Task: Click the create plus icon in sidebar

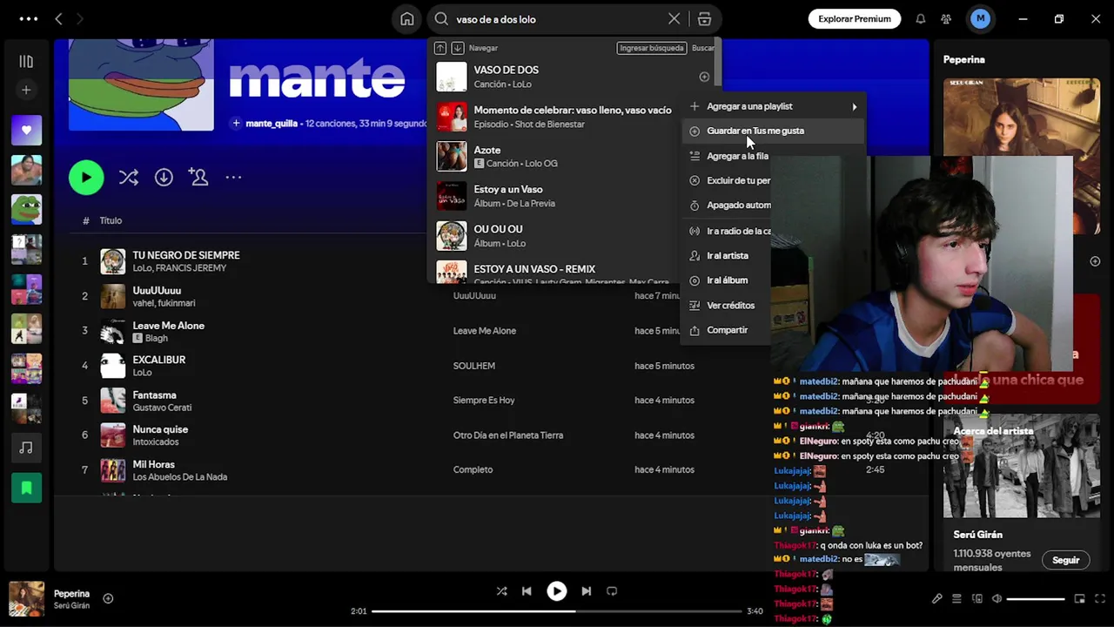Action: (26, 90)
